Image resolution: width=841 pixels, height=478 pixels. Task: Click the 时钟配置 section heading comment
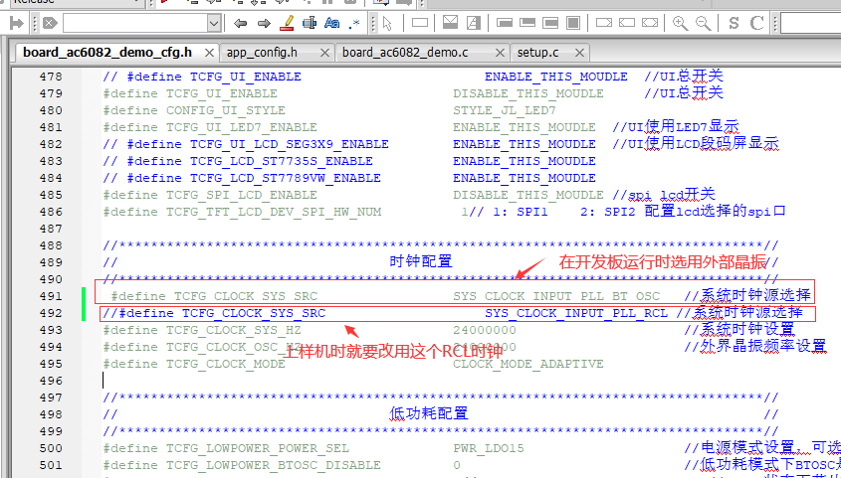point(421,261)
